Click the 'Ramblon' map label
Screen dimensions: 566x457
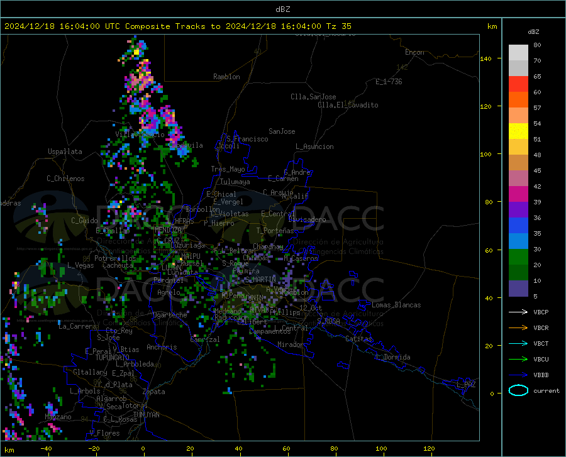point(226,77)
